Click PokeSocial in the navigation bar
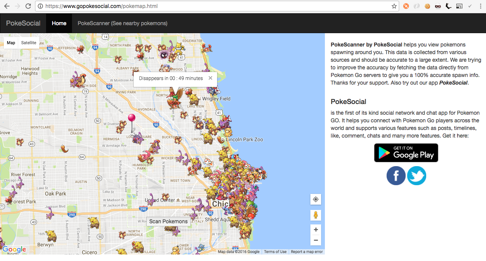This screenshot has width=486, height=261. (x=23, y=23)
